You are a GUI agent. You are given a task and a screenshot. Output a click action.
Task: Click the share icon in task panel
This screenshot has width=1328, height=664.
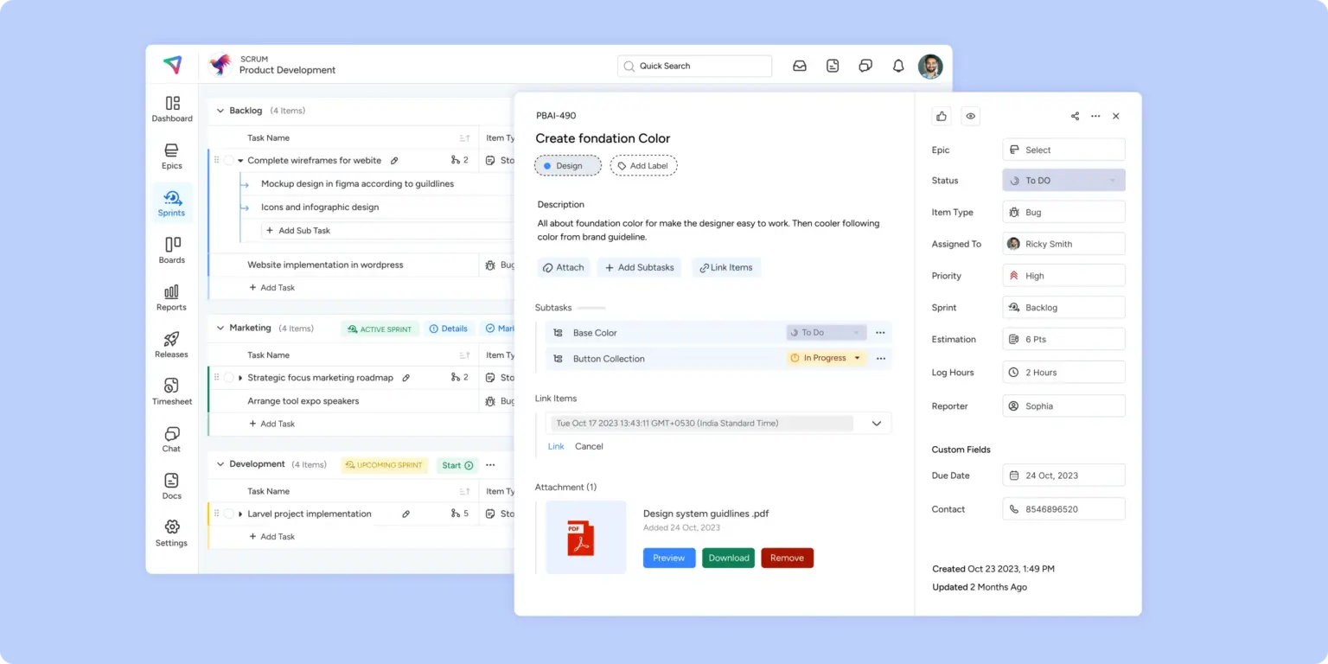click(x=1075, y=116)
